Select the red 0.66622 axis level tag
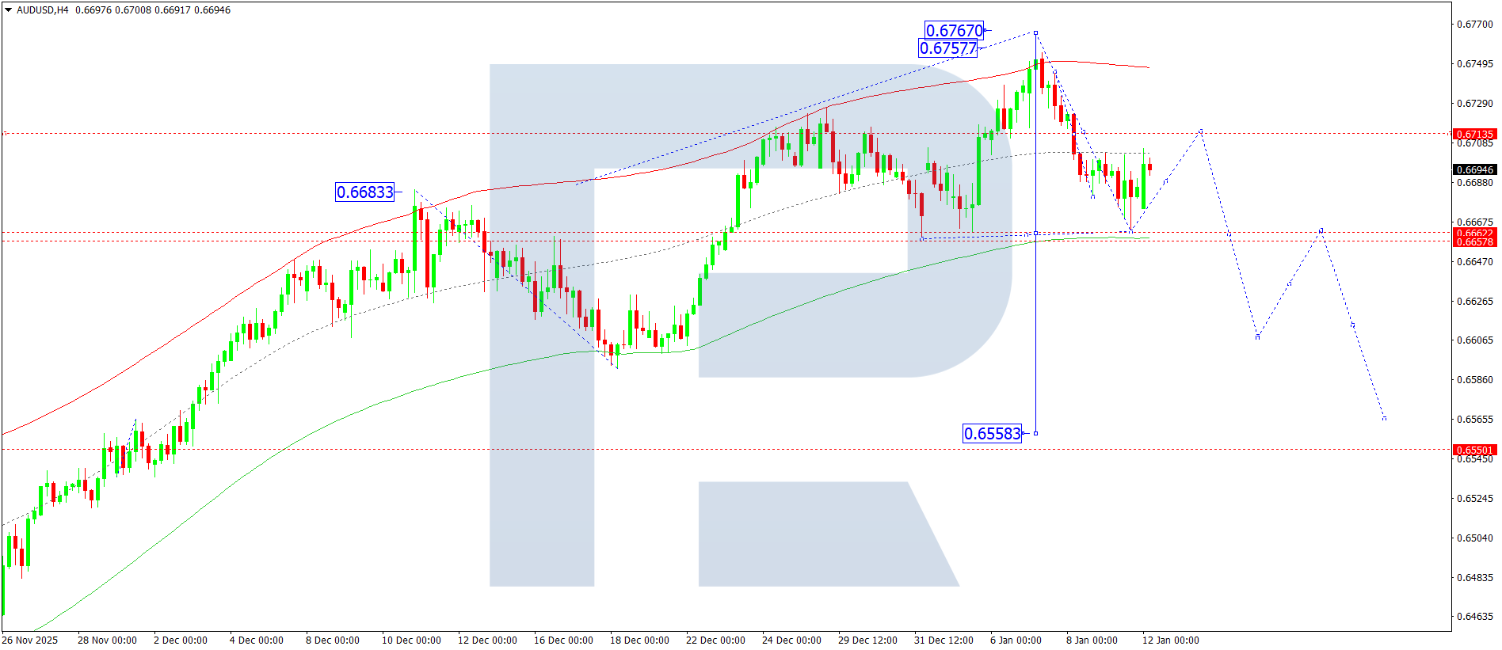 click(x=1474, y=233)
